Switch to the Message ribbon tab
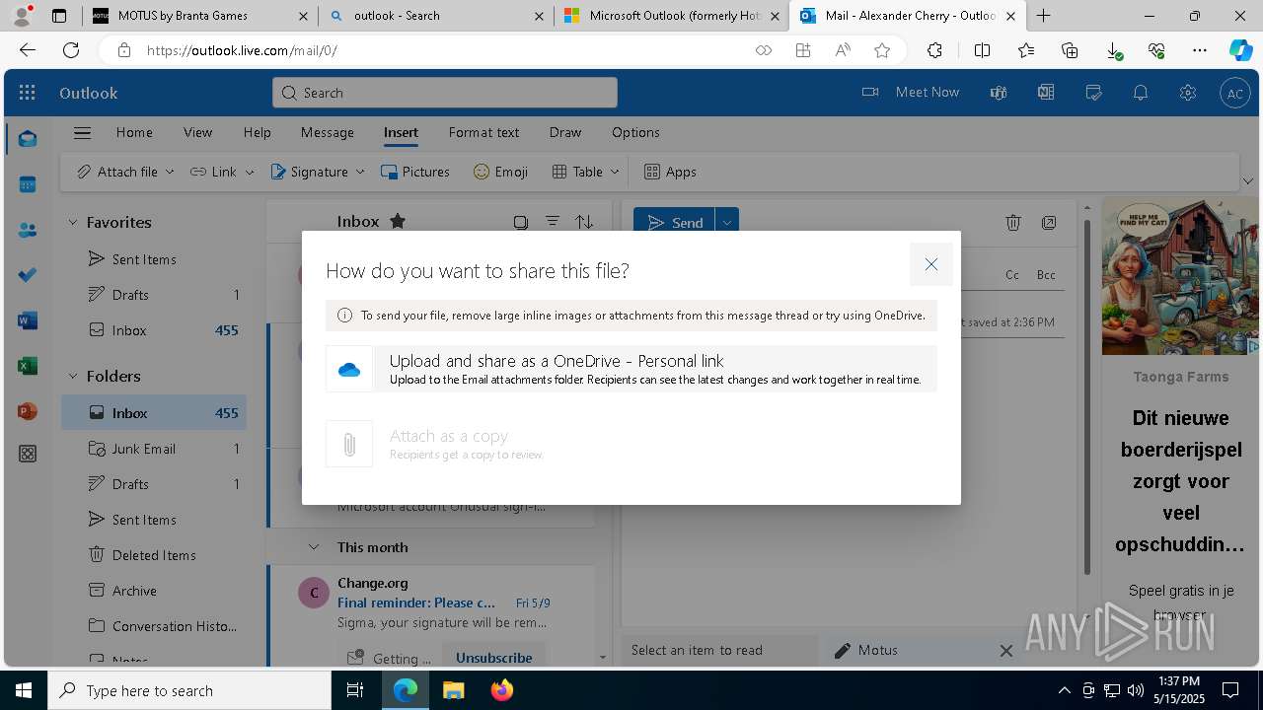The height and width of the screenshot is (710, 1263). coord(327,132)
